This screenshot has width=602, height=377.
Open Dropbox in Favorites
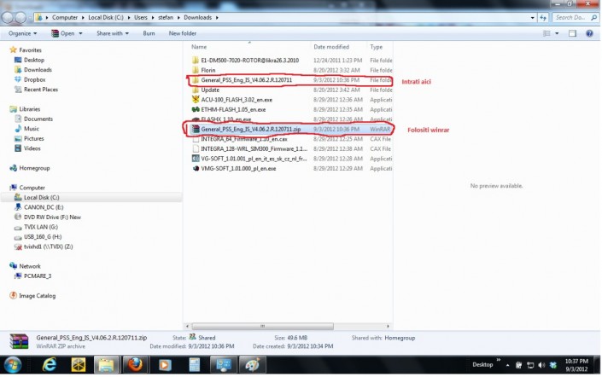pos(36,79)
